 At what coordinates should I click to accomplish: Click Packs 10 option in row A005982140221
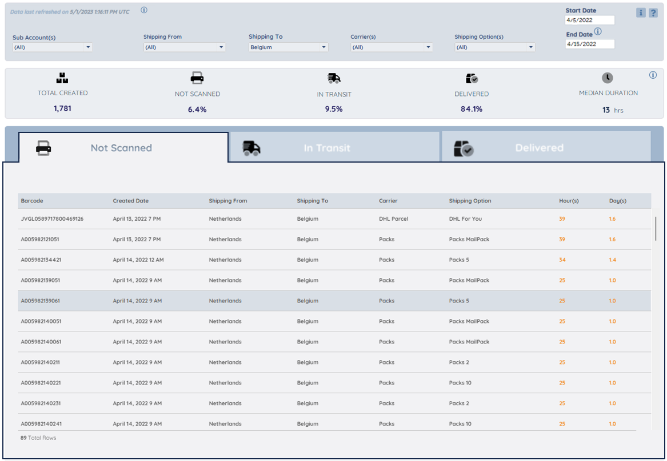pos(460,383)
